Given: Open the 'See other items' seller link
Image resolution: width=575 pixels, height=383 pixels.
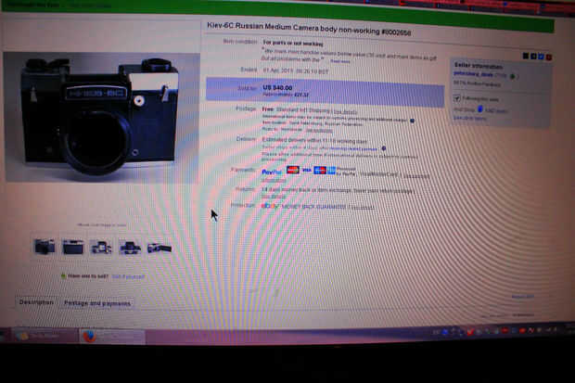Looking at the screenshot, I should (470, 118).
